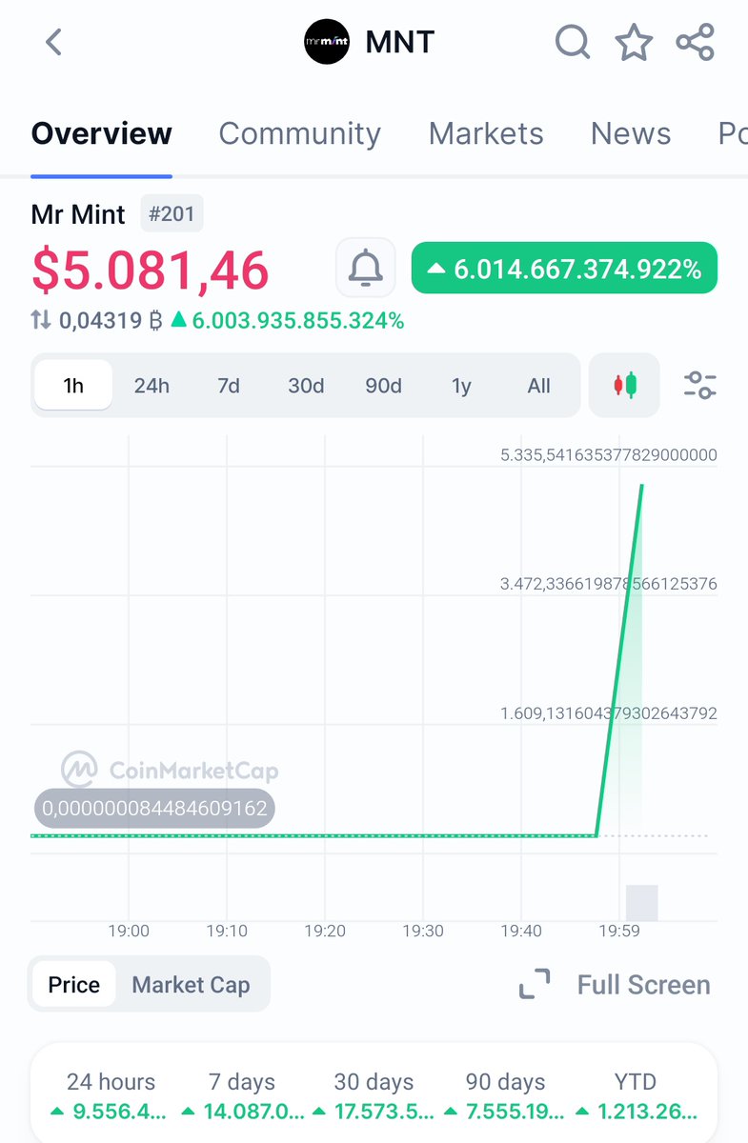
Task: Open the Markets tab
Action: point(486,133)
